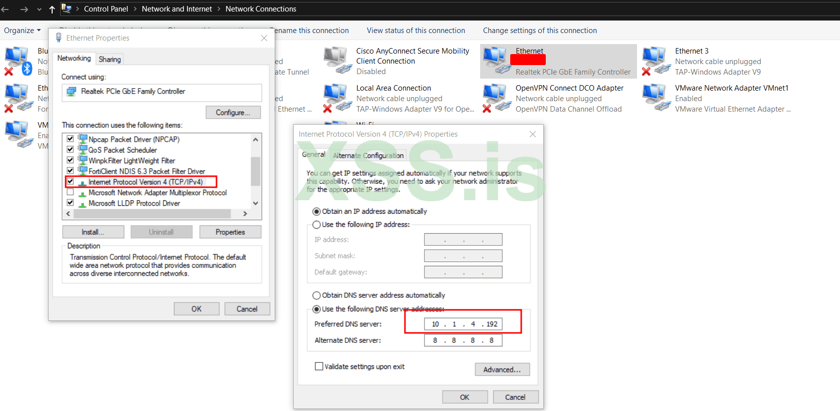Open the Organize dropdown menu

[23, 31]
